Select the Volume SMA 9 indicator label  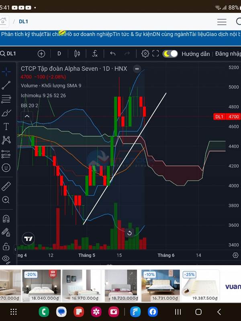51,85
